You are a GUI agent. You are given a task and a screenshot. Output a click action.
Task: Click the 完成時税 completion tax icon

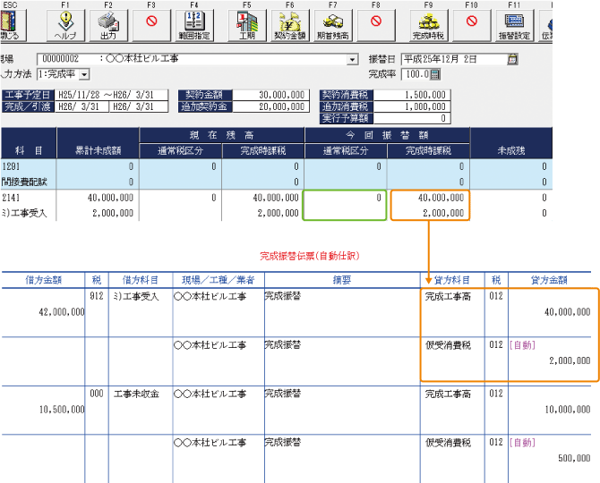[427, 23]
